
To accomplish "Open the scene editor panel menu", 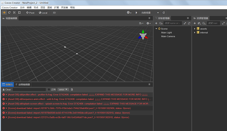I will coord(149,18).
